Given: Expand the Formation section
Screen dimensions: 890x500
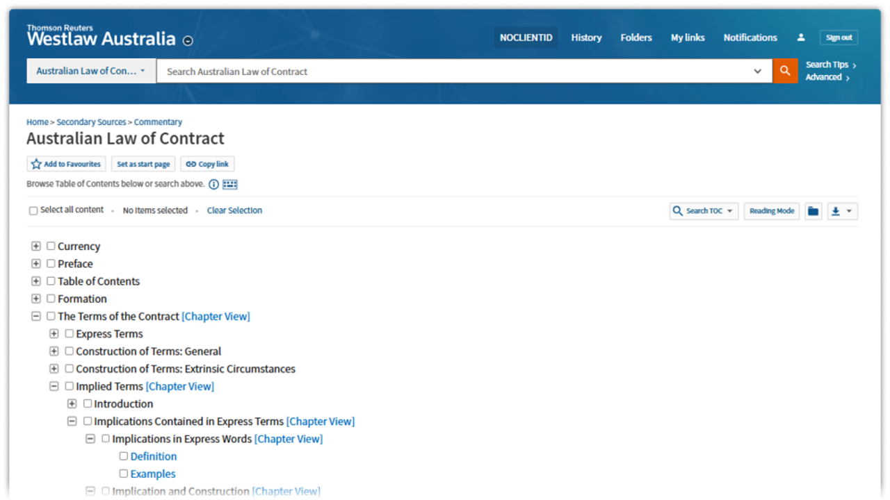Looking at the screenshot, I should tap(36, 299).
